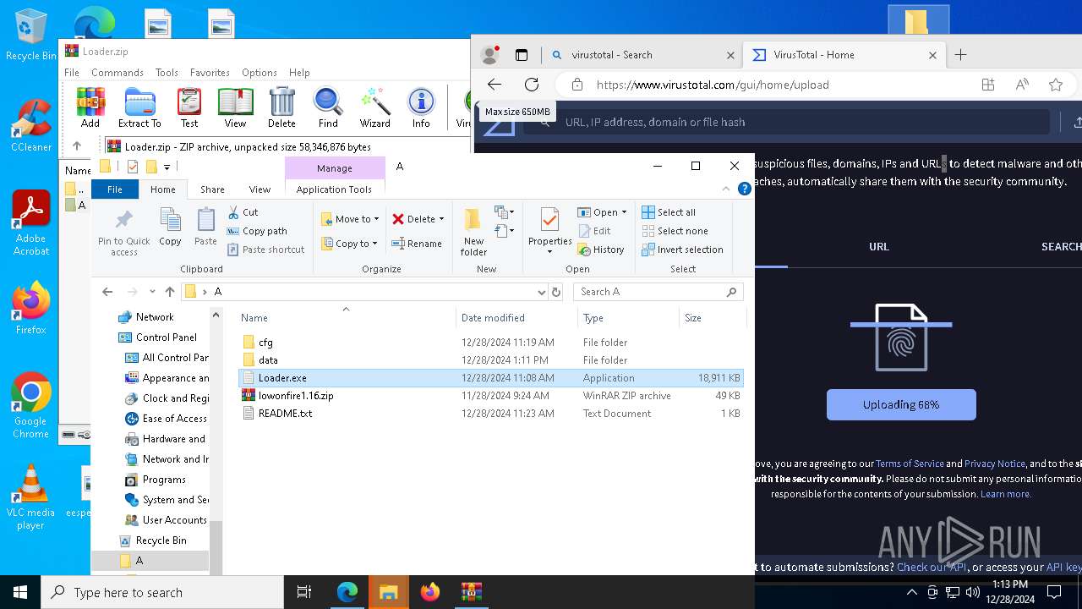
Task: Select Programs in navigation pane
Action: pos(164,480)
